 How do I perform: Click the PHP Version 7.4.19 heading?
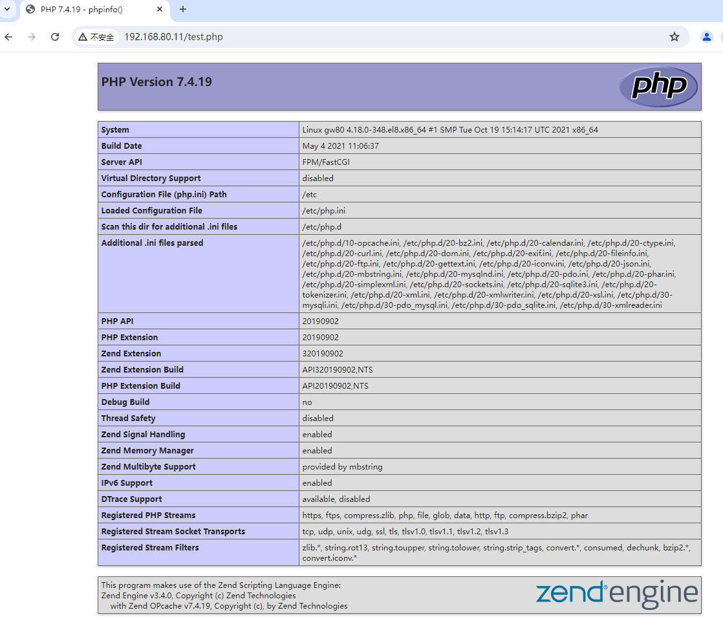[x=156, y=82]
